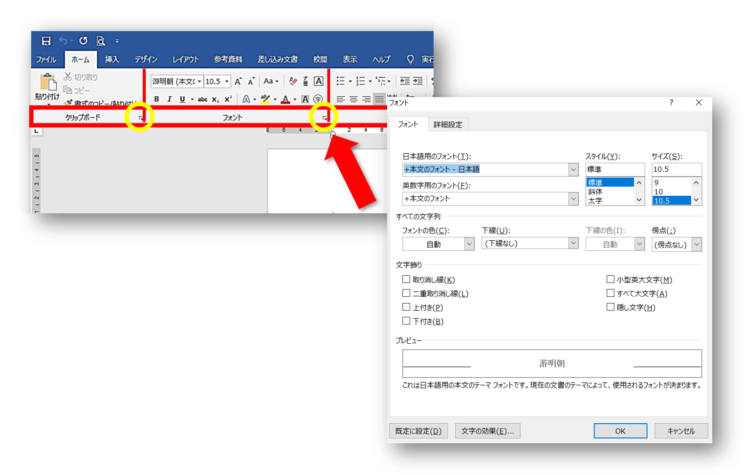Toggle Italic formatting in ribbon
This screenshot has height=475, width=744.
169,99
